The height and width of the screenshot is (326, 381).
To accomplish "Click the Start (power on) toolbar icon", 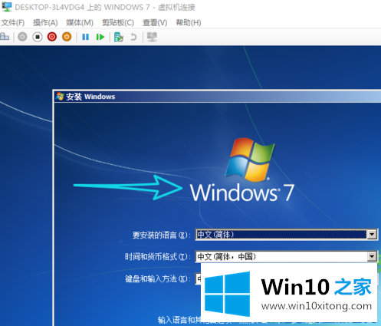I will 22,37.
